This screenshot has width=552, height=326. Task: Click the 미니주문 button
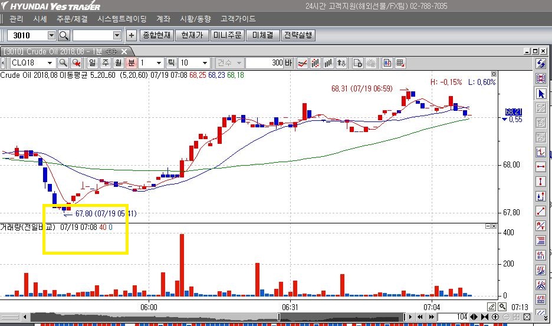coord(227,35)
